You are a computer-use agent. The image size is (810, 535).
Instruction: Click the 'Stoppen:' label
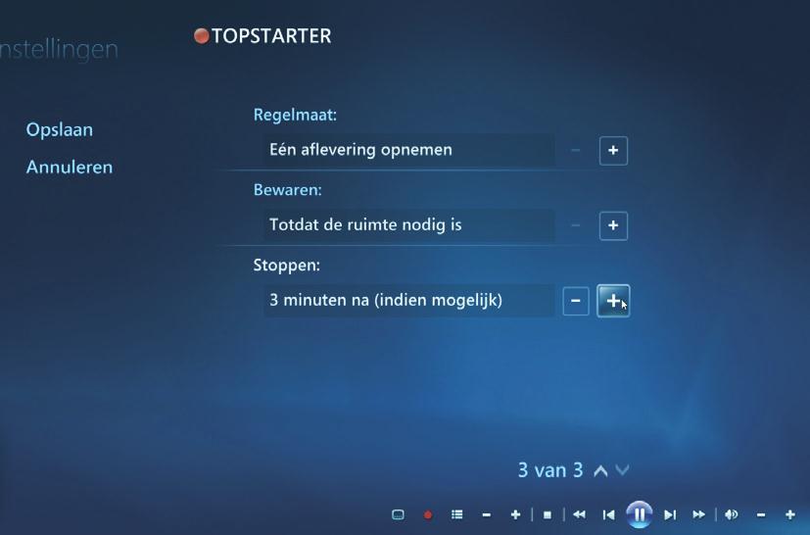pos(287,266)
